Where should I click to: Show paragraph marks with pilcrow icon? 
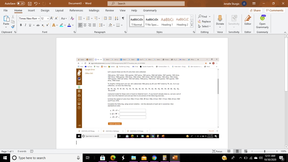point(123,18)
